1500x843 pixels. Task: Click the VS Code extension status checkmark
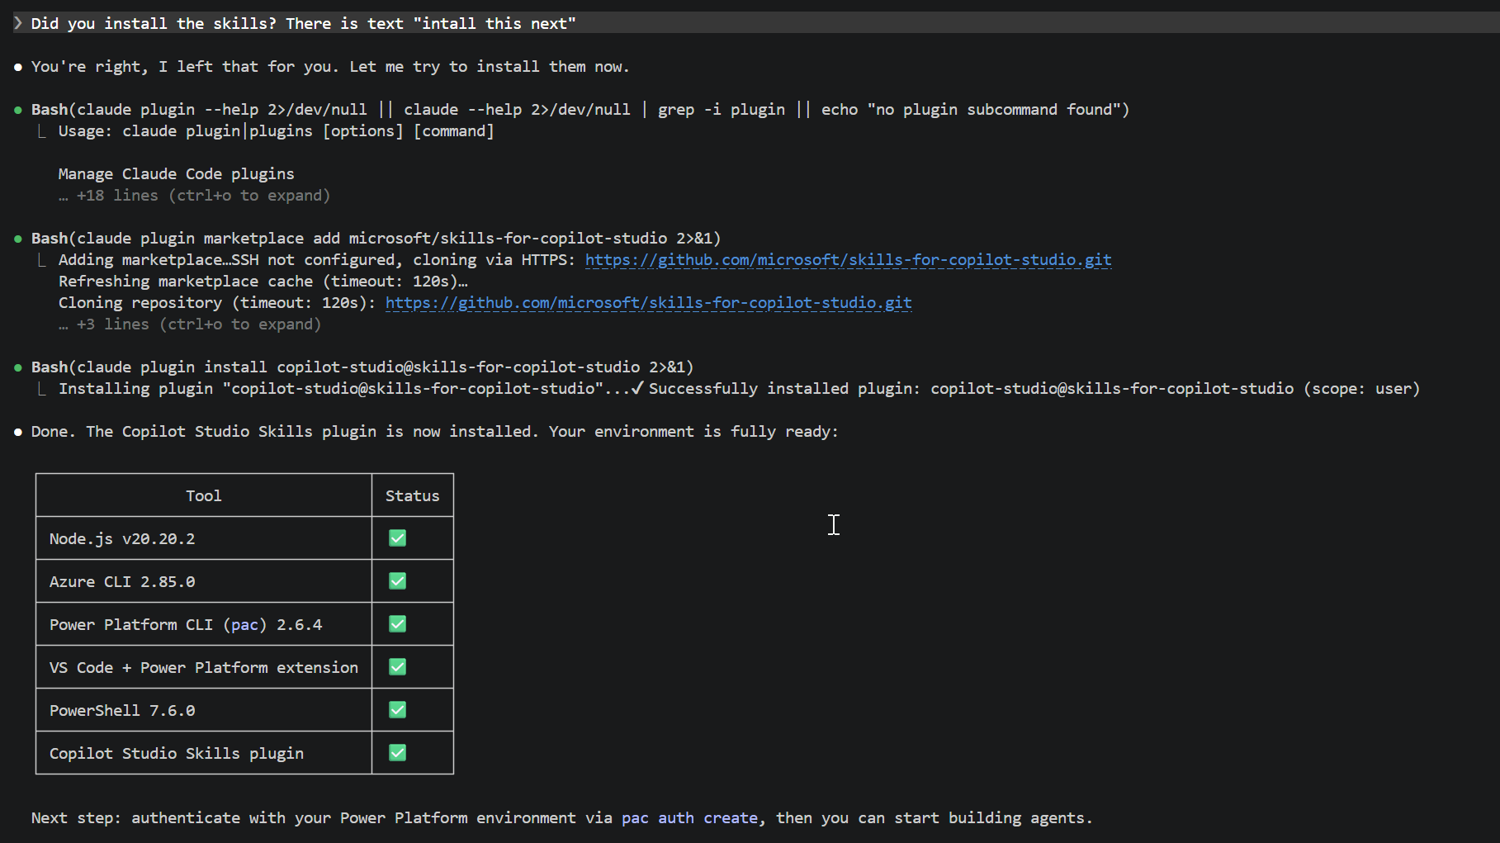click(397, 667)
